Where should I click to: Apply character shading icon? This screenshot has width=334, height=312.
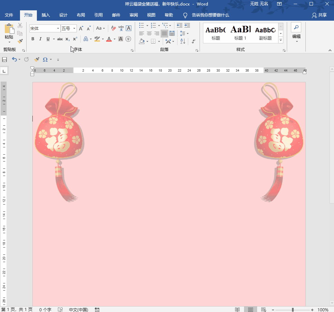[x=121, y=39]
